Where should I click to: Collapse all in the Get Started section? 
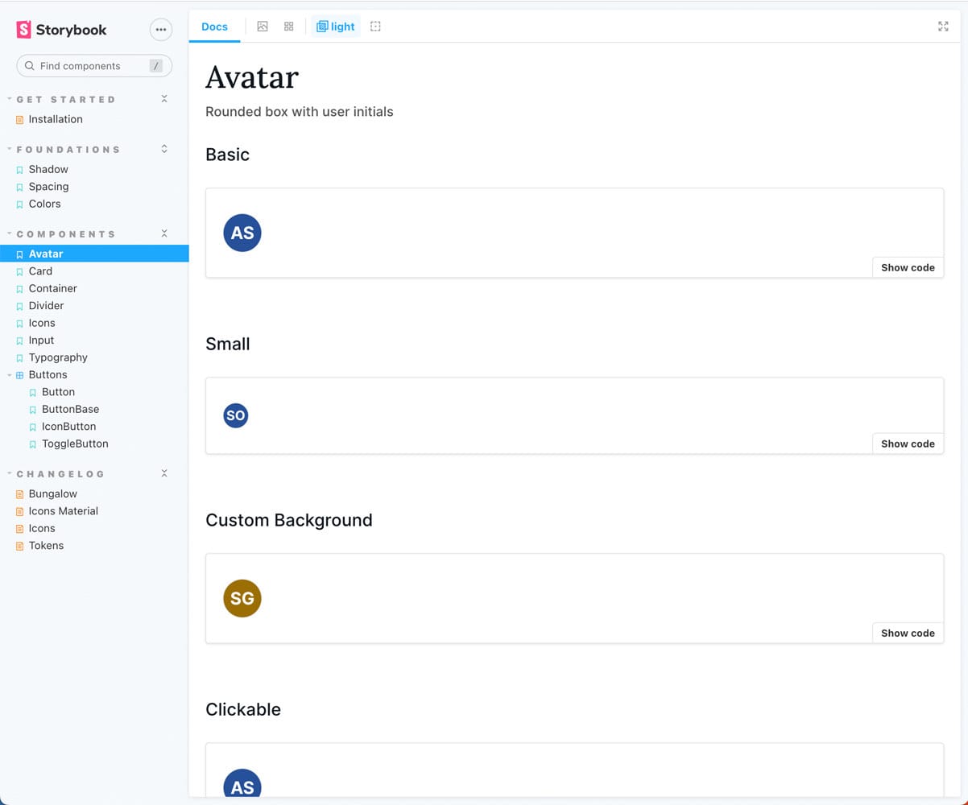(x=164, y=99)
